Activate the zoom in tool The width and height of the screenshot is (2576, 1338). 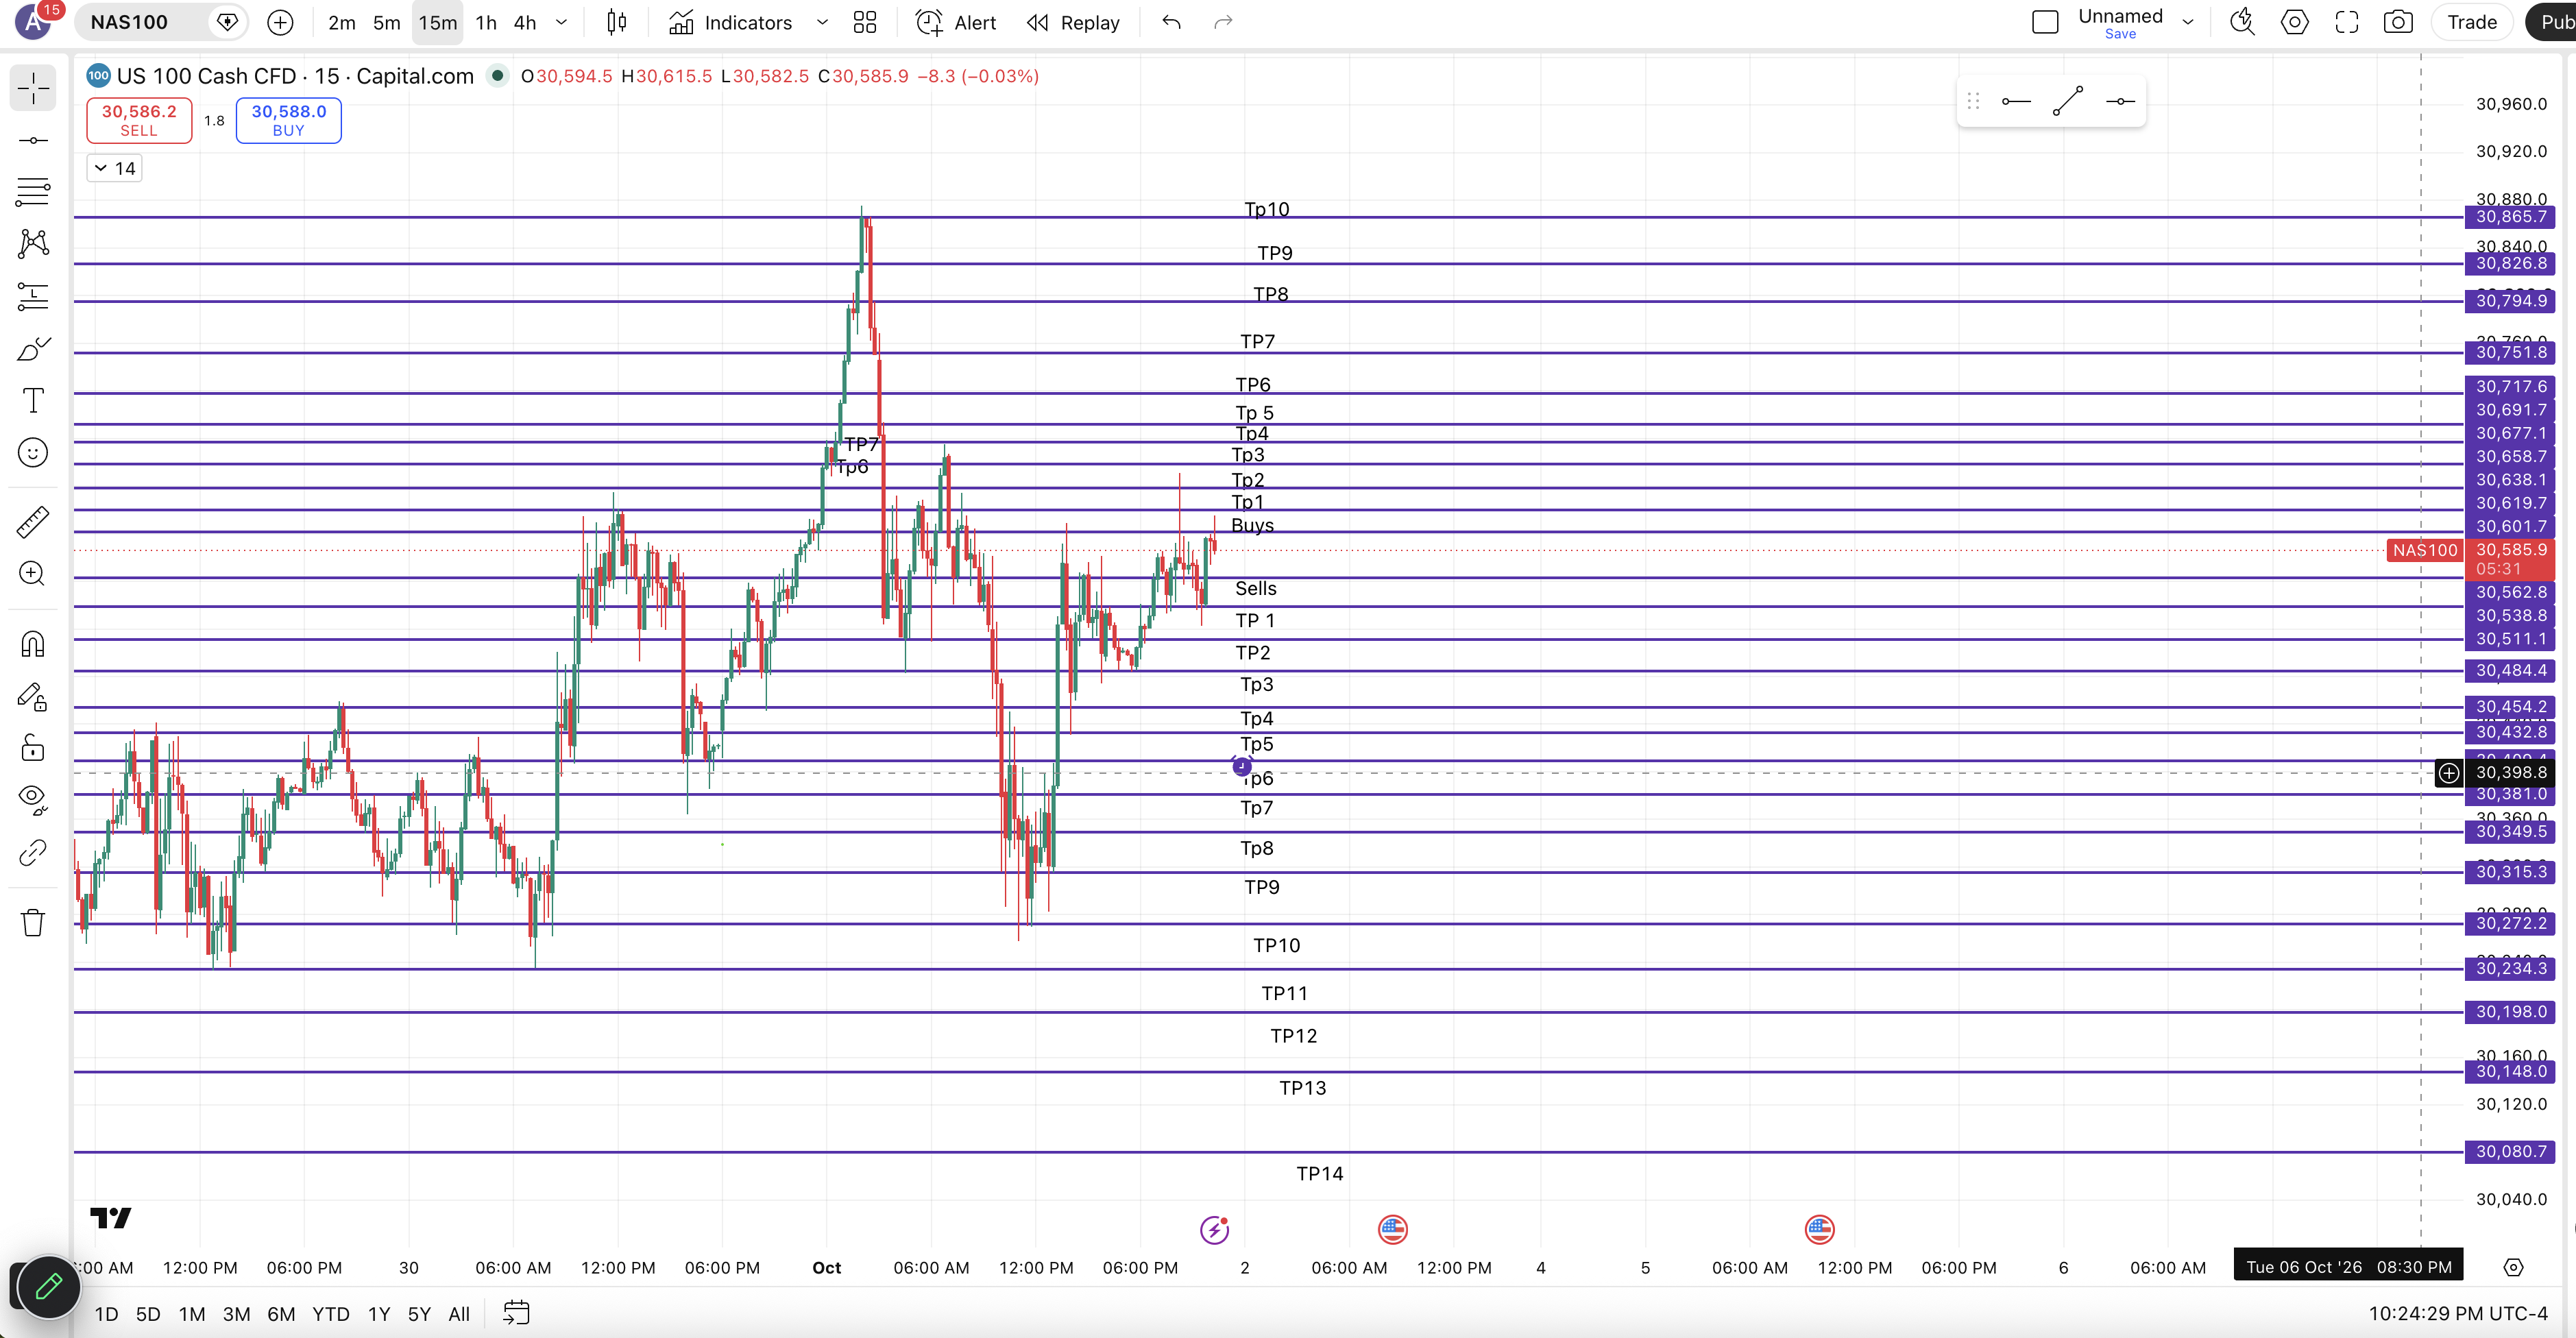pos(33,574)
